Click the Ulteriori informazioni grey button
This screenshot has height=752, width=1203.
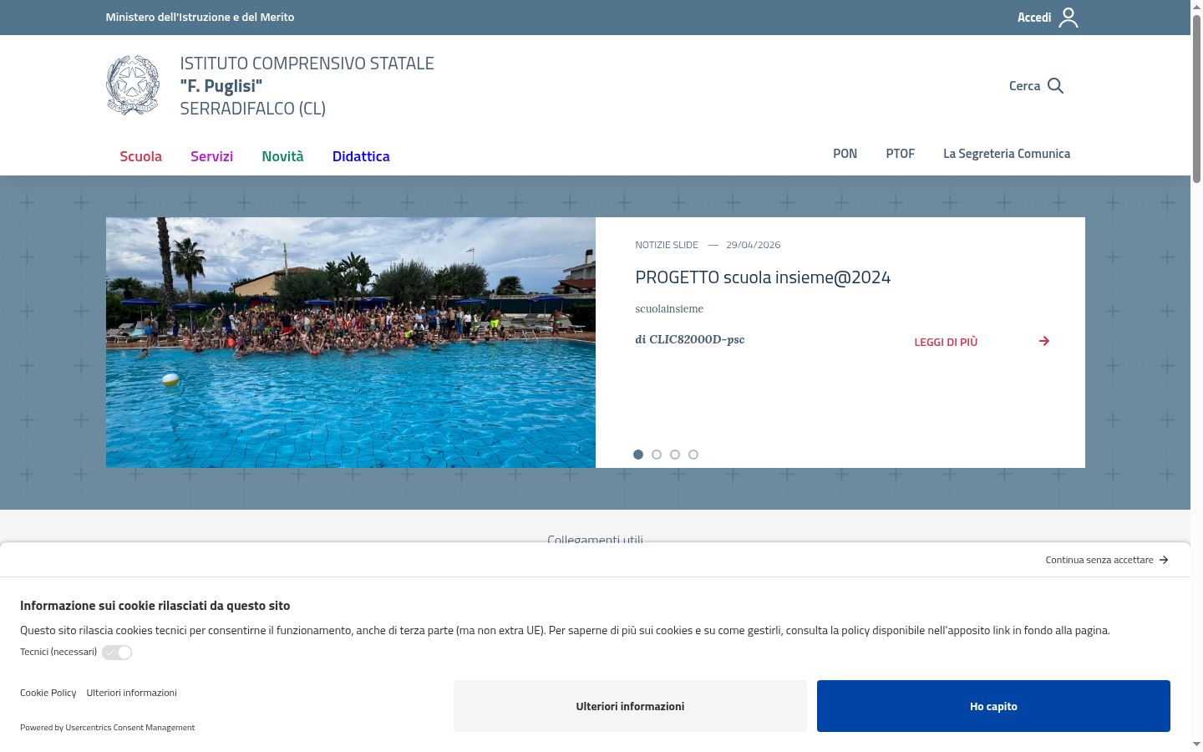(x=630, y=706)
